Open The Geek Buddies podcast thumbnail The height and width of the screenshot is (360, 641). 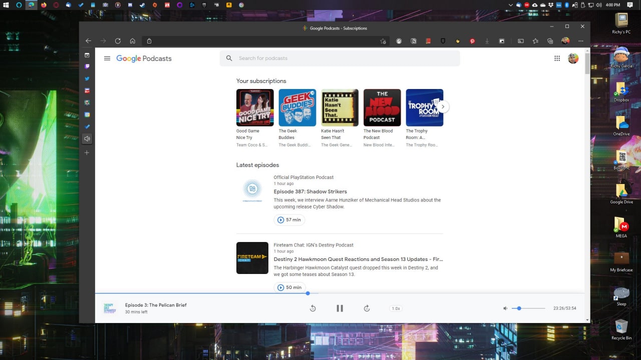coord(297,107)
